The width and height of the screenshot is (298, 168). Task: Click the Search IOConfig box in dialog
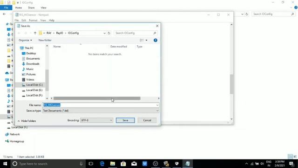point(135,33)
